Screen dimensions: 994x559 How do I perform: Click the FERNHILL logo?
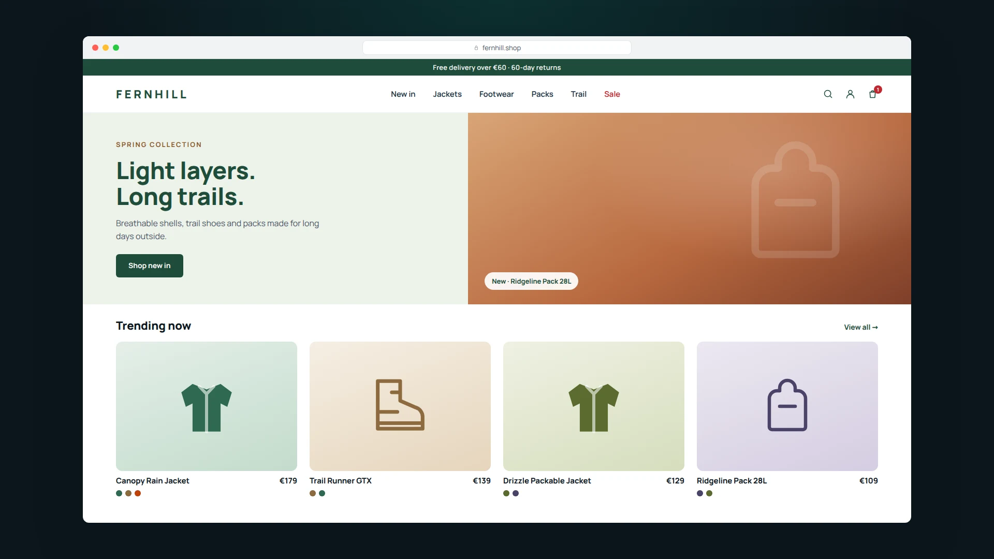tap(151, 94)
